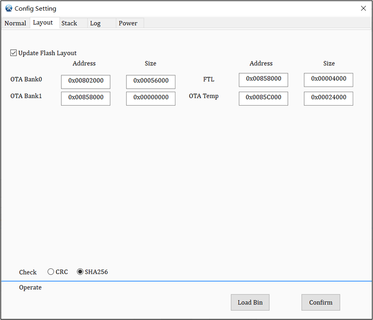This screenshot has height=320, width=373.
Task: Enable the Update Flash Layout checkbox
Action: click(14, 53)
